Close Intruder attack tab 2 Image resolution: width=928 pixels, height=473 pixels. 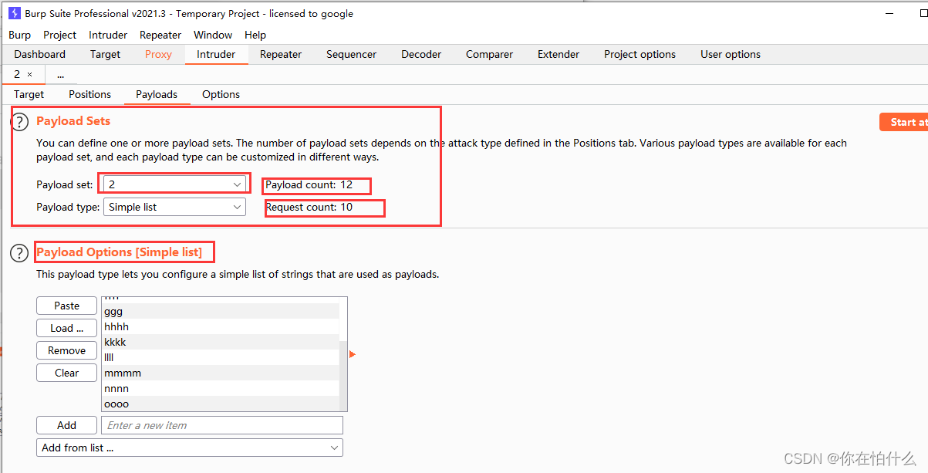tap(30, 74)
